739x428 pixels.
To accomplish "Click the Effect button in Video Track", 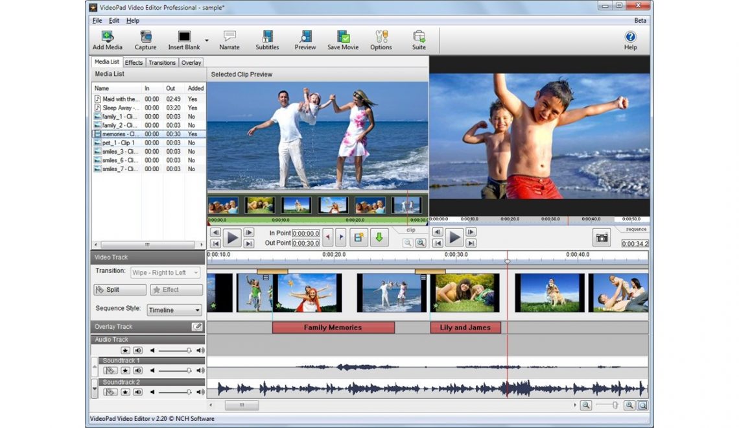I will 176,290.
